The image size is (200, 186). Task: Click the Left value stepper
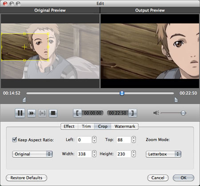click(x=94, y=140)
